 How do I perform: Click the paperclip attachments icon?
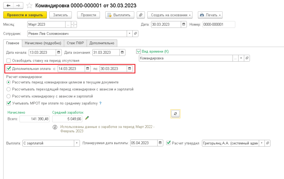click(141, 15)
